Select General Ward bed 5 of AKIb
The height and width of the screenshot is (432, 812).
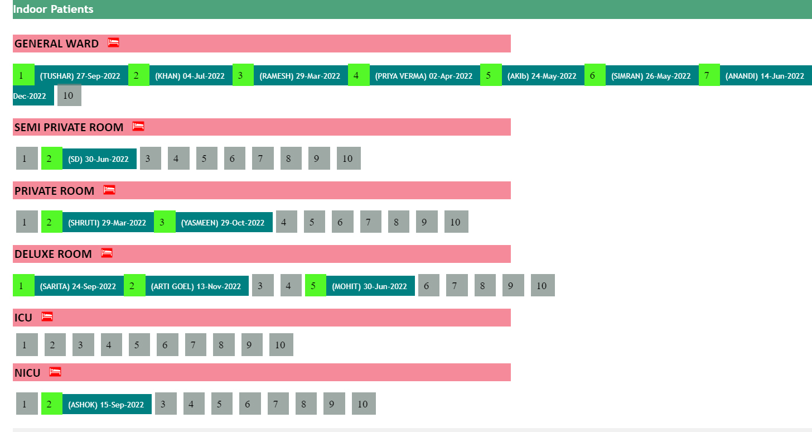[x=491, y=75]
